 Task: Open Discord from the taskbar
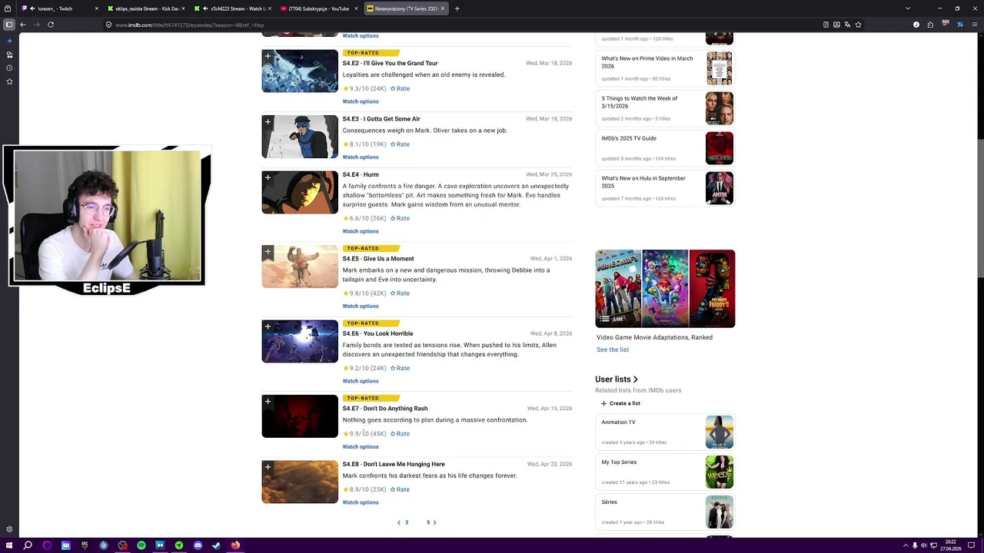tap(198, 545)
